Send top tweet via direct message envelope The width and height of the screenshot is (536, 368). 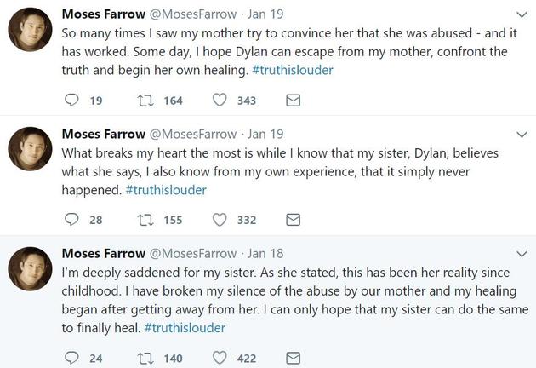293,101
